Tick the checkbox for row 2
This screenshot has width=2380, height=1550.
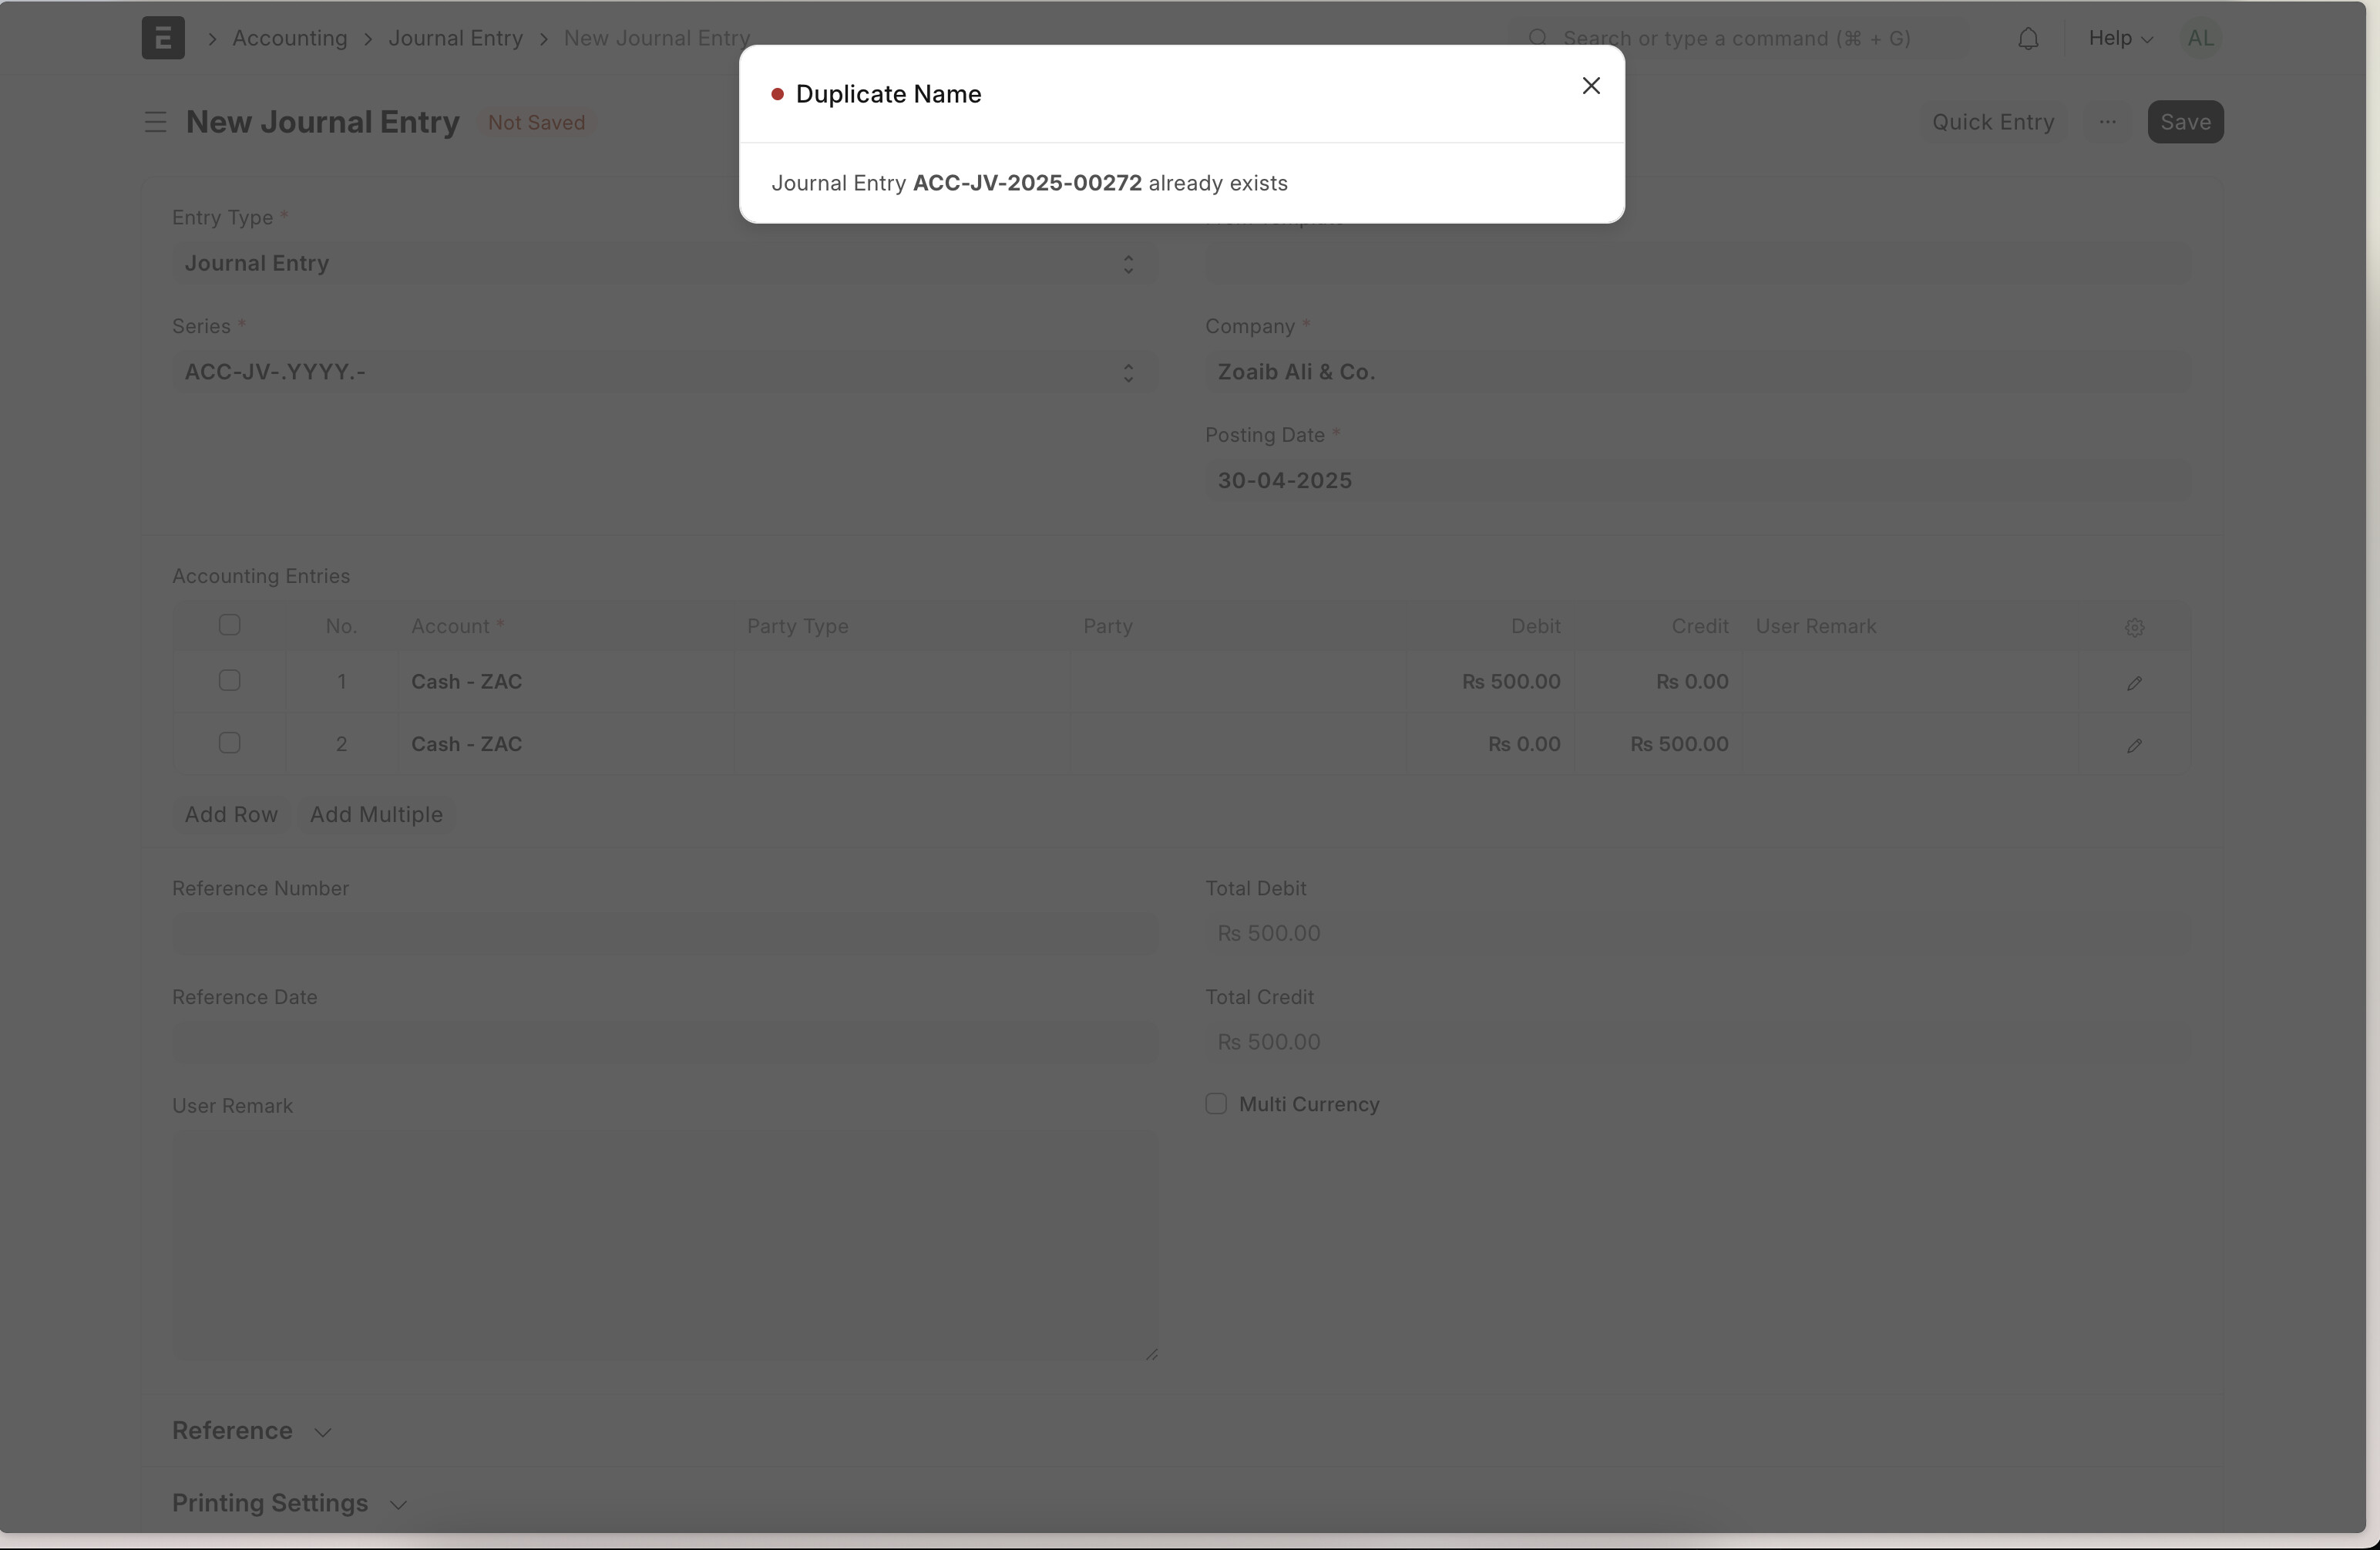(229, 743)
